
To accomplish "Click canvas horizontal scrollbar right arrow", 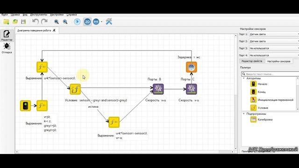I will click(233, 152).
